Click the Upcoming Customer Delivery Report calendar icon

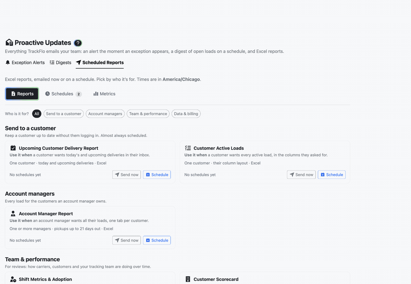(x=13, y=148)
